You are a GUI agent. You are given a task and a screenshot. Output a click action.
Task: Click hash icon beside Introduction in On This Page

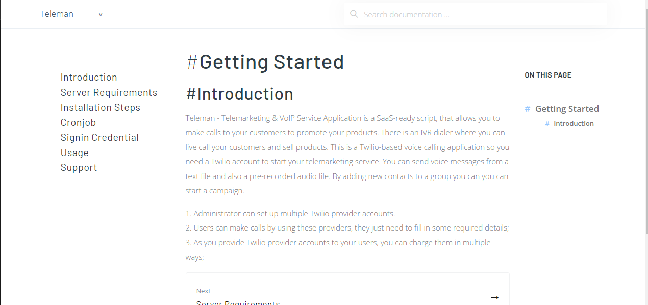(x=547, y=123)
